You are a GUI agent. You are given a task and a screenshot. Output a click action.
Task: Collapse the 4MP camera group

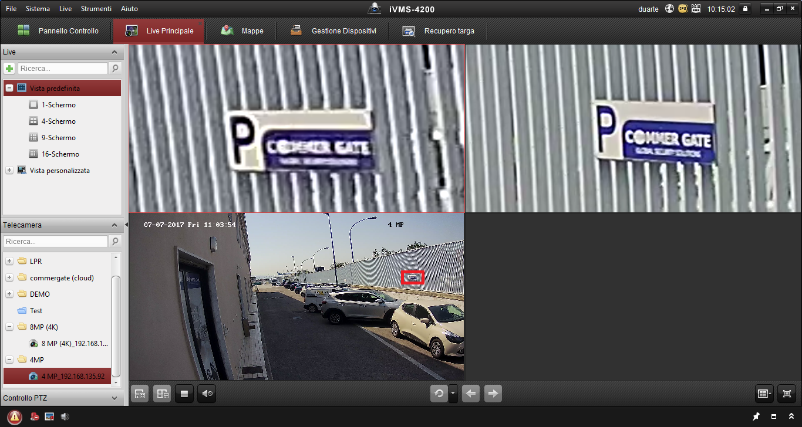pyautogui.click(x=9, y=360)
